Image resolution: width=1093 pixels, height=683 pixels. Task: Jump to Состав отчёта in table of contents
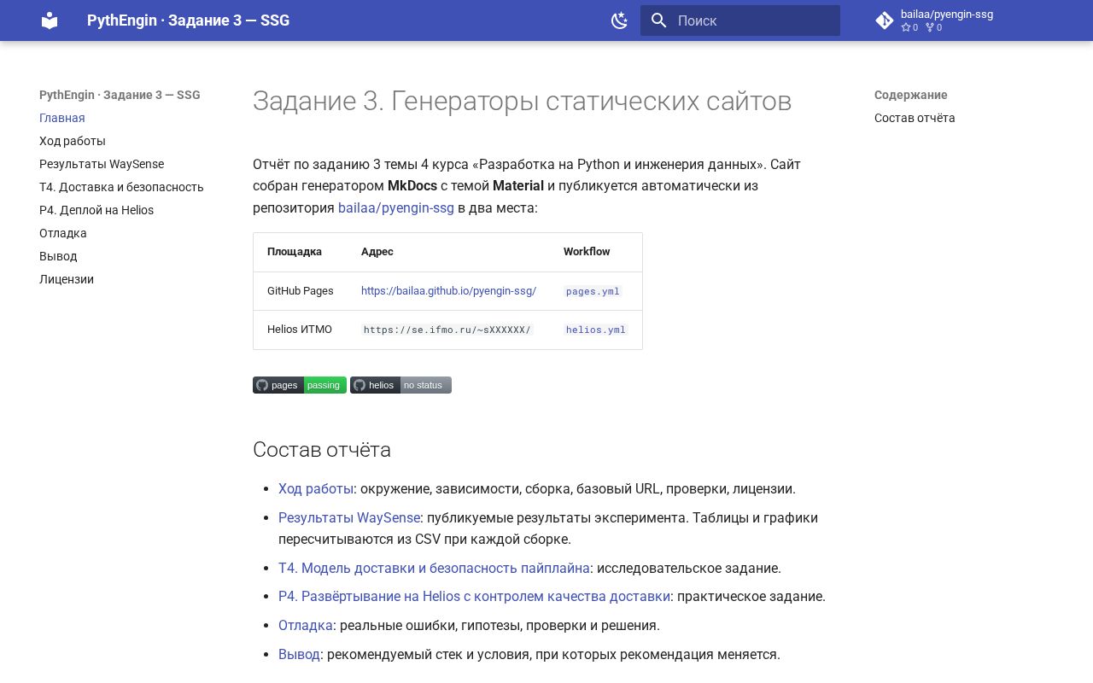pos(915,118)
